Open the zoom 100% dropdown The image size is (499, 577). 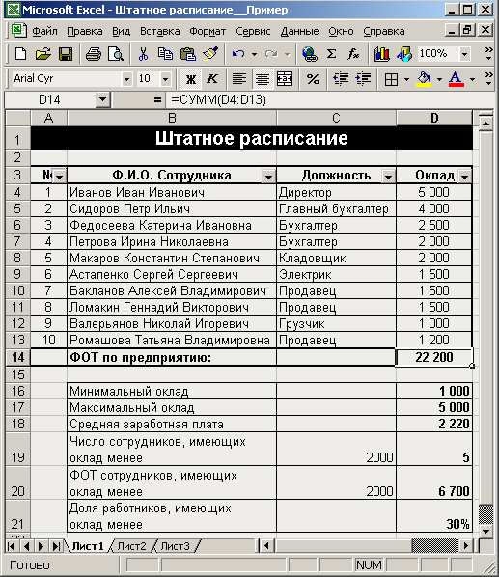(465, 54)
